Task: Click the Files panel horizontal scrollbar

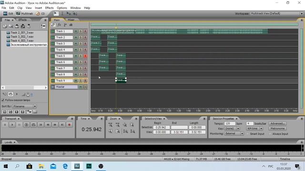Action: [24, 87]
